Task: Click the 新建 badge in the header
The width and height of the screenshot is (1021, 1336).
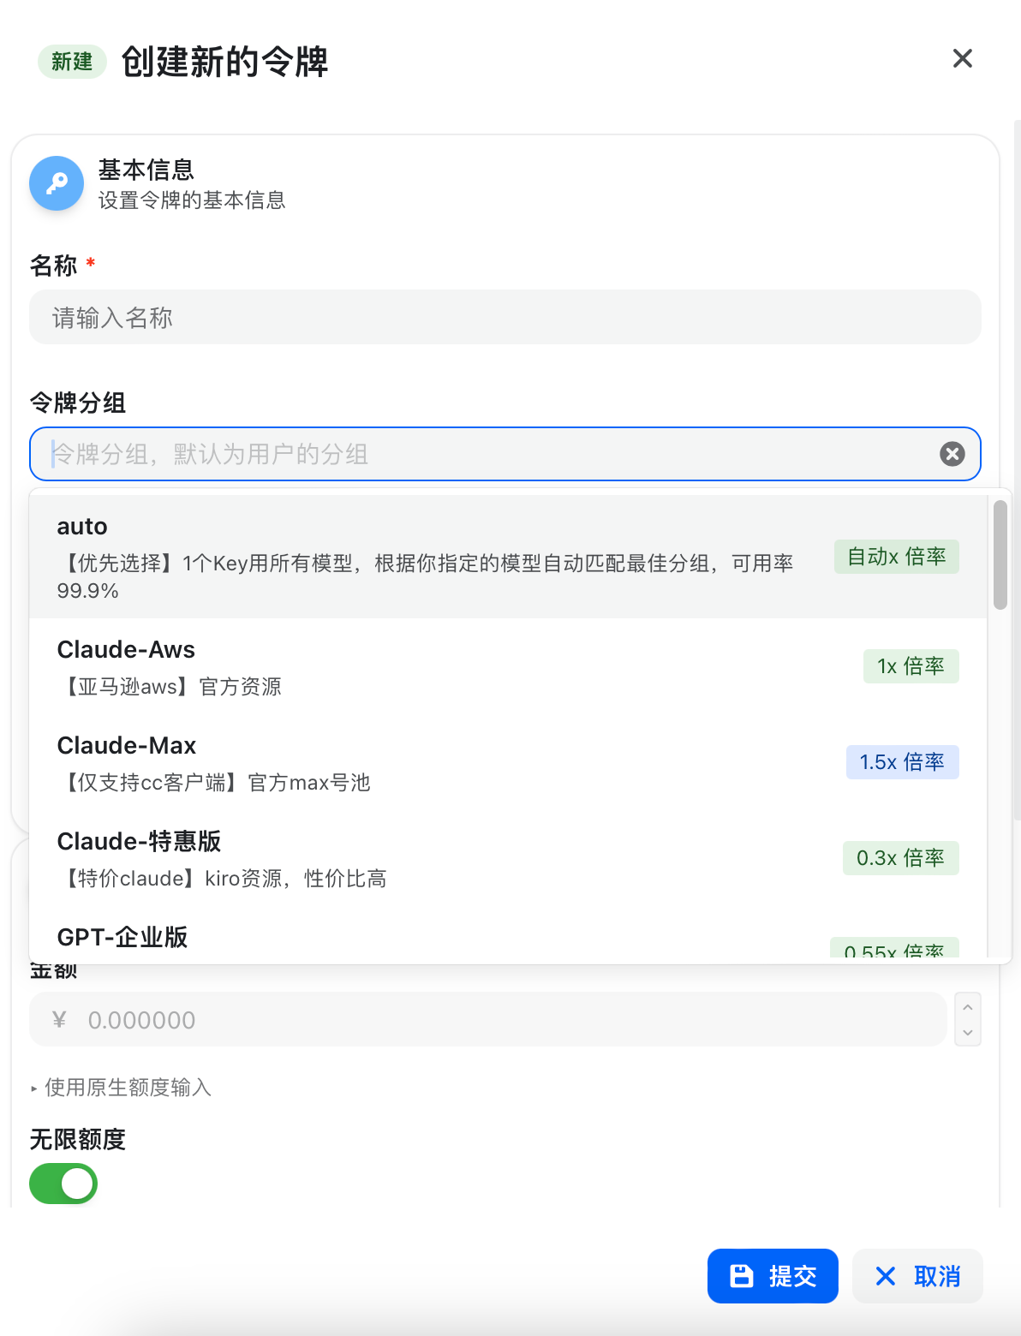Action: tap(72, 62)
